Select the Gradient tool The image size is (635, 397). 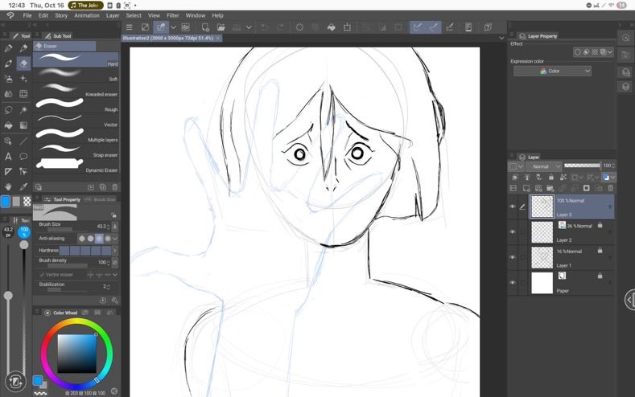pos(23,125)
